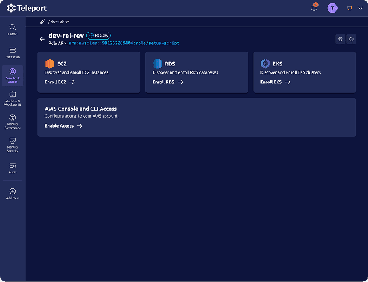Click the EC2 orange service icon

[x=49, y=64]
